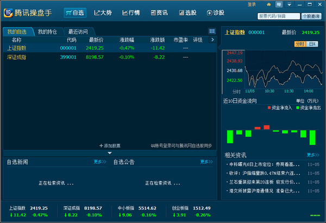The width and height of the screenshot is (326, 223).
Task: Click the red 资金净流入 legend swatch
Action: coord(269,107)
